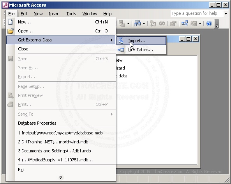
Task: Open recent file MedicalSupply_v1_110751.mdb
Action: pyautogui.click(x=61, y=160)
